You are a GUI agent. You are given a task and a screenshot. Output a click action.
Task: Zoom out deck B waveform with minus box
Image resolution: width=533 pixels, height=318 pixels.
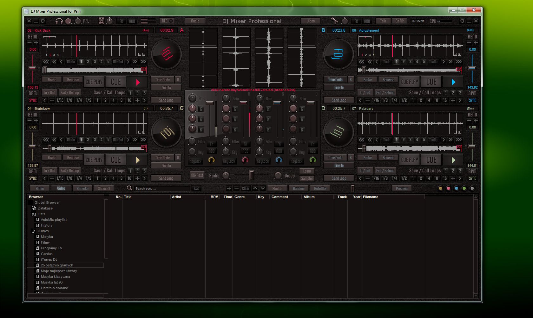(455, 54)
